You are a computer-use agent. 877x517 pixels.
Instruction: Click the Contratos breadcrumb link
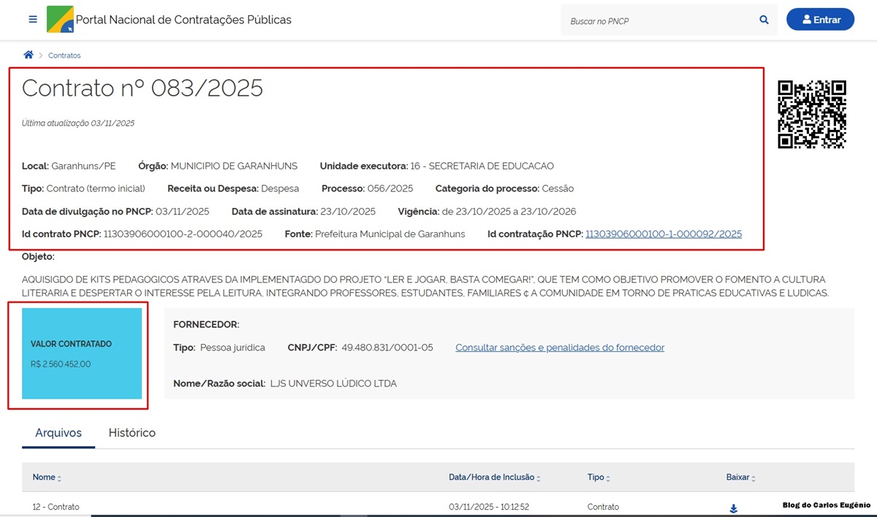coord(64,55)
